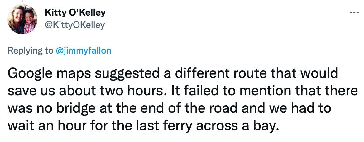Click the last line mentioning 'last ferry'
Screen dimensions: 364x142
click(143, 126)
